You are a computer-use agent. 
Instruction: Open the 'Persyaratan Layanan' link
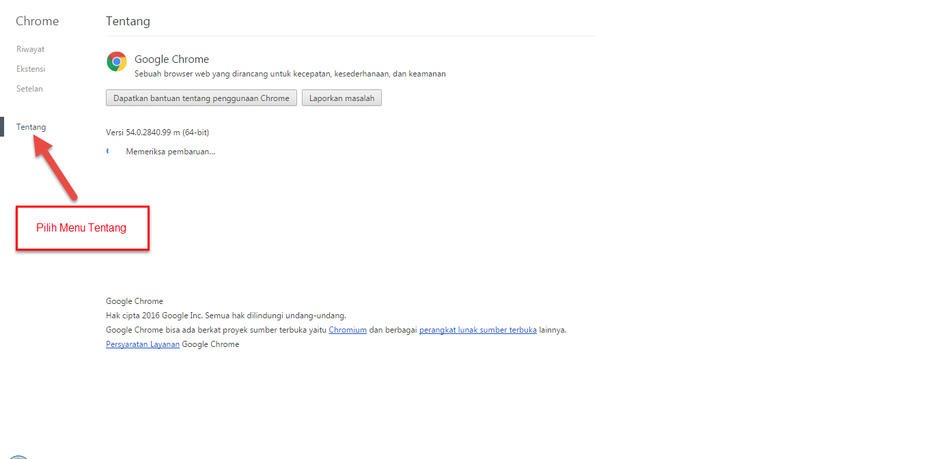(142, 344)
